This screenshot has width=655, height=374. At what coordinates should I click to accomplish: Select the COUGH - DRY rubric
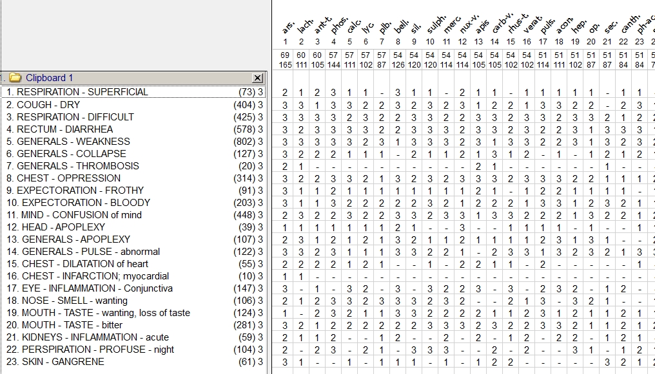(133, 105)
